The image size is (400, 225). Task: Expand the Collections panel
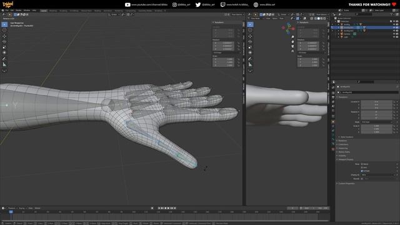343,144
